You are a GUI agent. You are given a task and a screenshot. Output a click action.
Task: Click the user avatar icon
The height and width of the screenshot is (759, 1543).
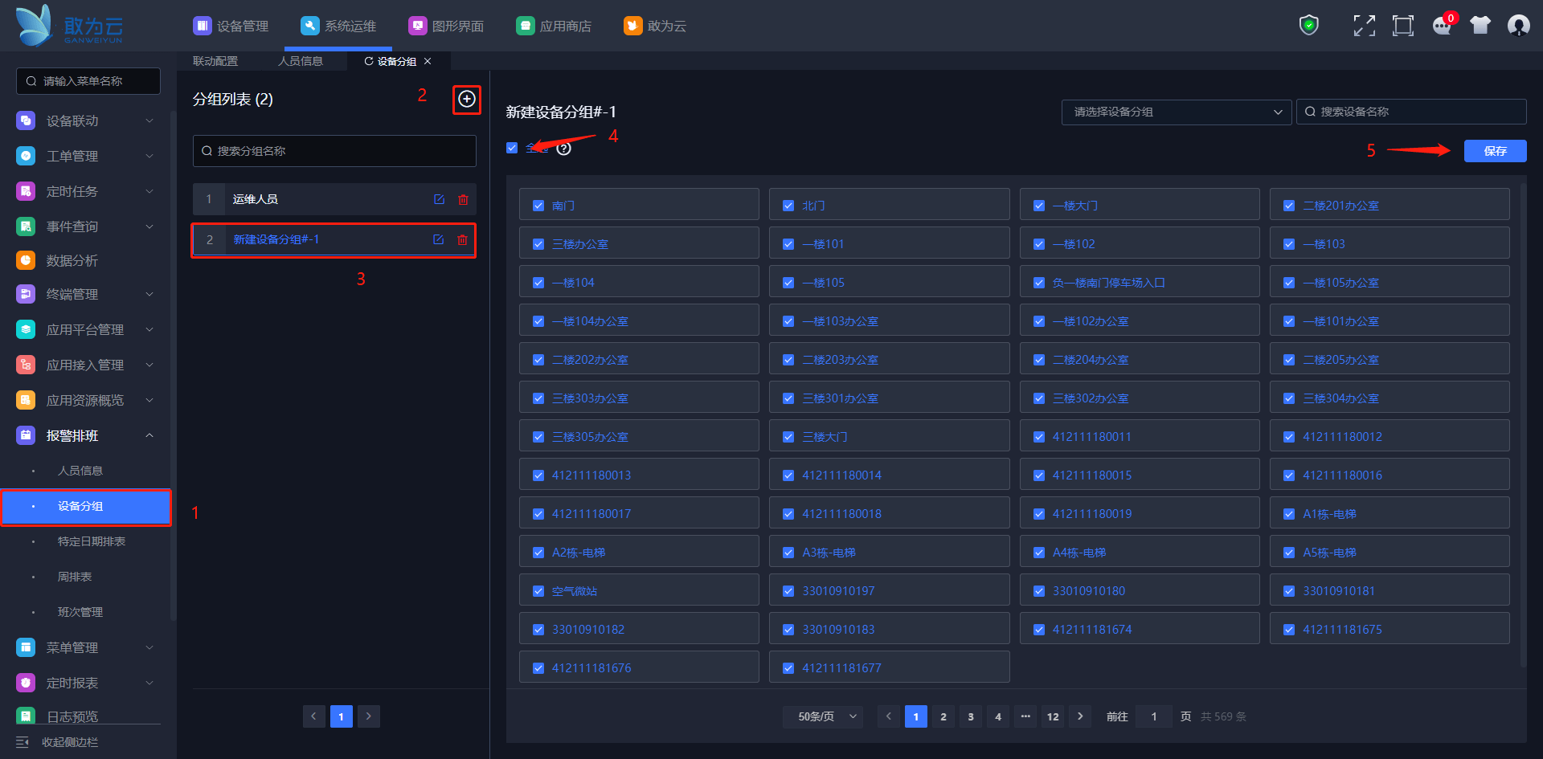pos(1518,26)
